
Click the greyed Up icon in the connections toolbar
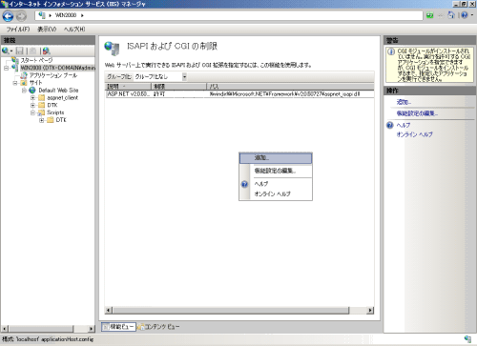click(x=33, y=51)
